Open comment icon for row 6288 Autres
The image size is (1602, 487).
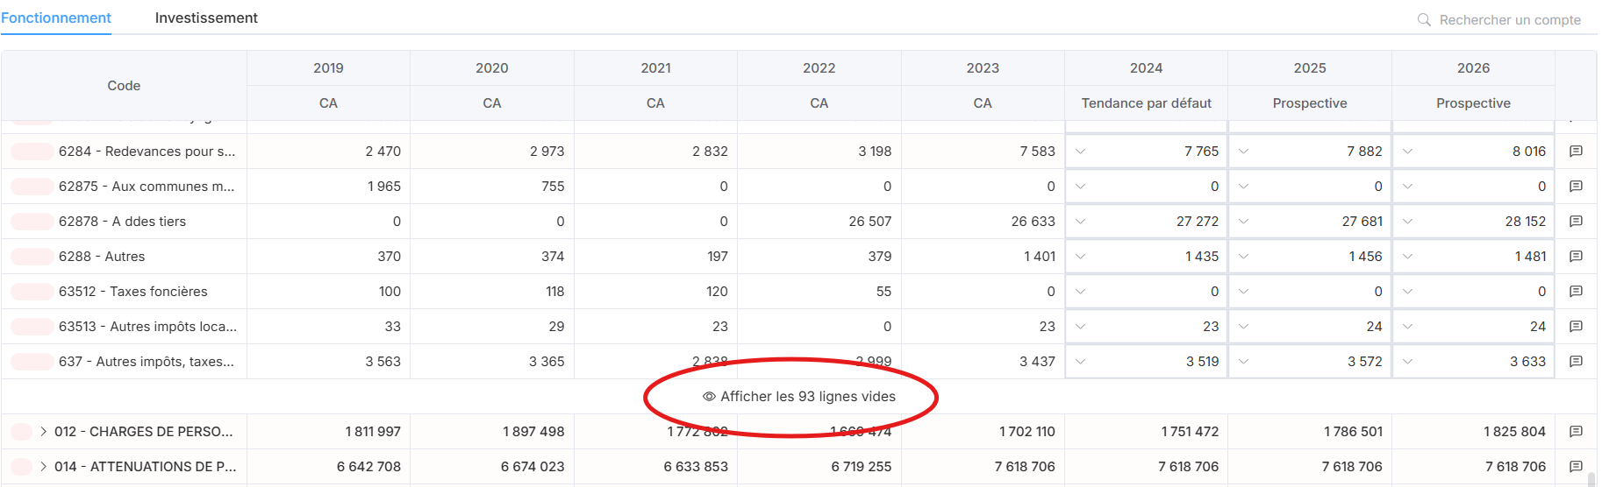pos(1576,257)
